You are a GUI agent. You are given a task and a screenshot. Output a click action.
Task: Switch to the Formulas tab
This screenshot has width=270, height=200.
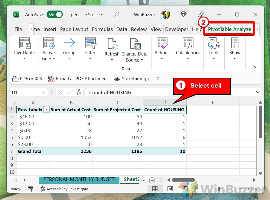(x=102, y=29)
